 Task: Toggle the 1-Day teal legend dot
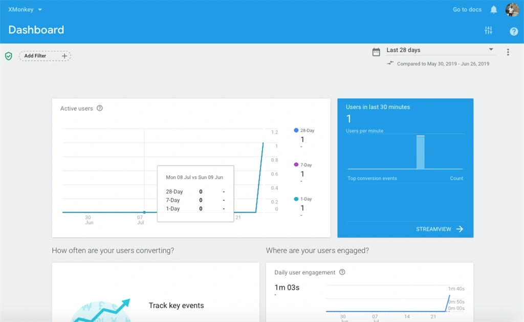296,199
